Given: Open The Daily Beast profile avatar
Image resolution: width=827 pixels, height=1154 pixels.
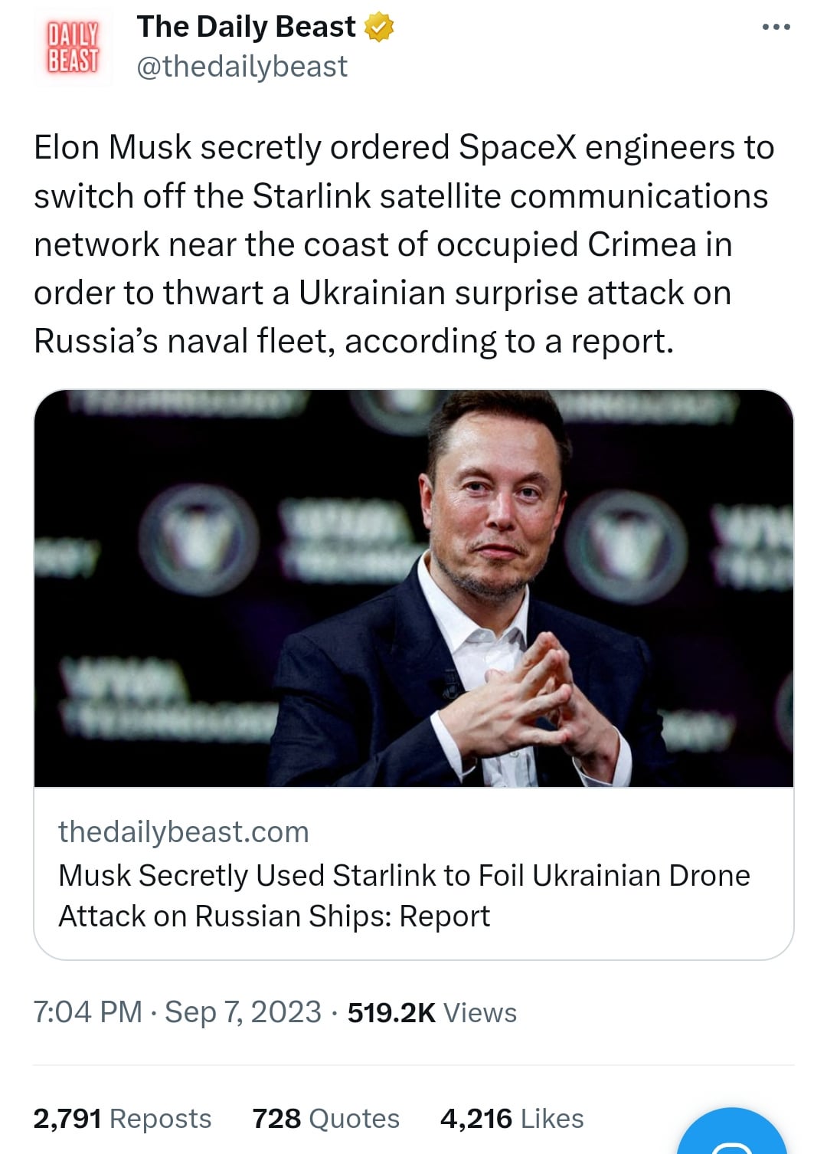Looking at the screenshot, I should (74, 48).
